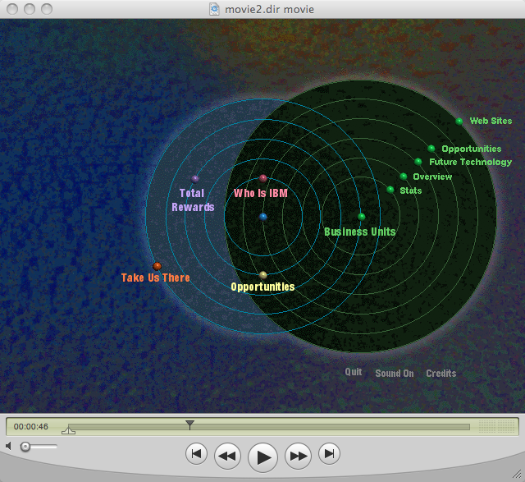Click the rewind button
The width and height of the screenshot is (525, 482).
tap(227, 456)
